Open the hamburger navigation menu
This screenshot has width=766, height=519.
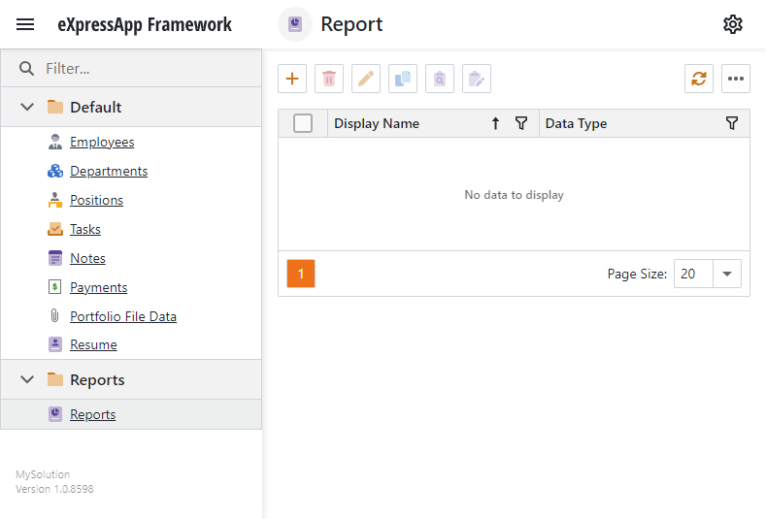tap(25, 24)
